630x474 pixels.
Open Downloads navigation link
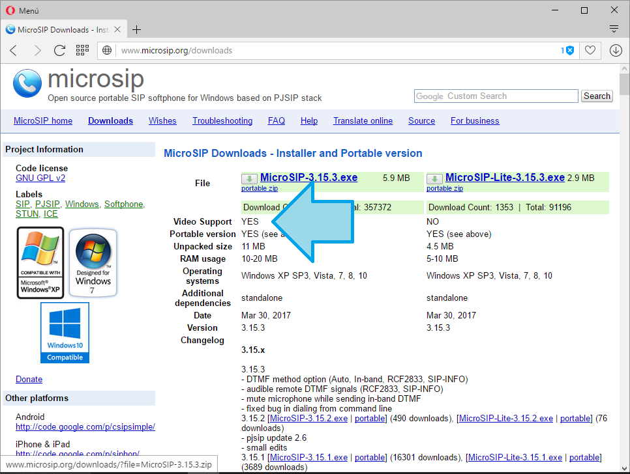pyautogui.click(x=110, y=120)
